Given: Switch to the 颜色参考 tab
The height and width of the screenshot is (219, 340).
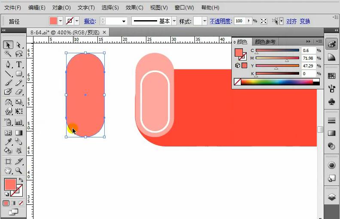Looking at the screenshot, I should pyautogui.click(x=265, y=42).
